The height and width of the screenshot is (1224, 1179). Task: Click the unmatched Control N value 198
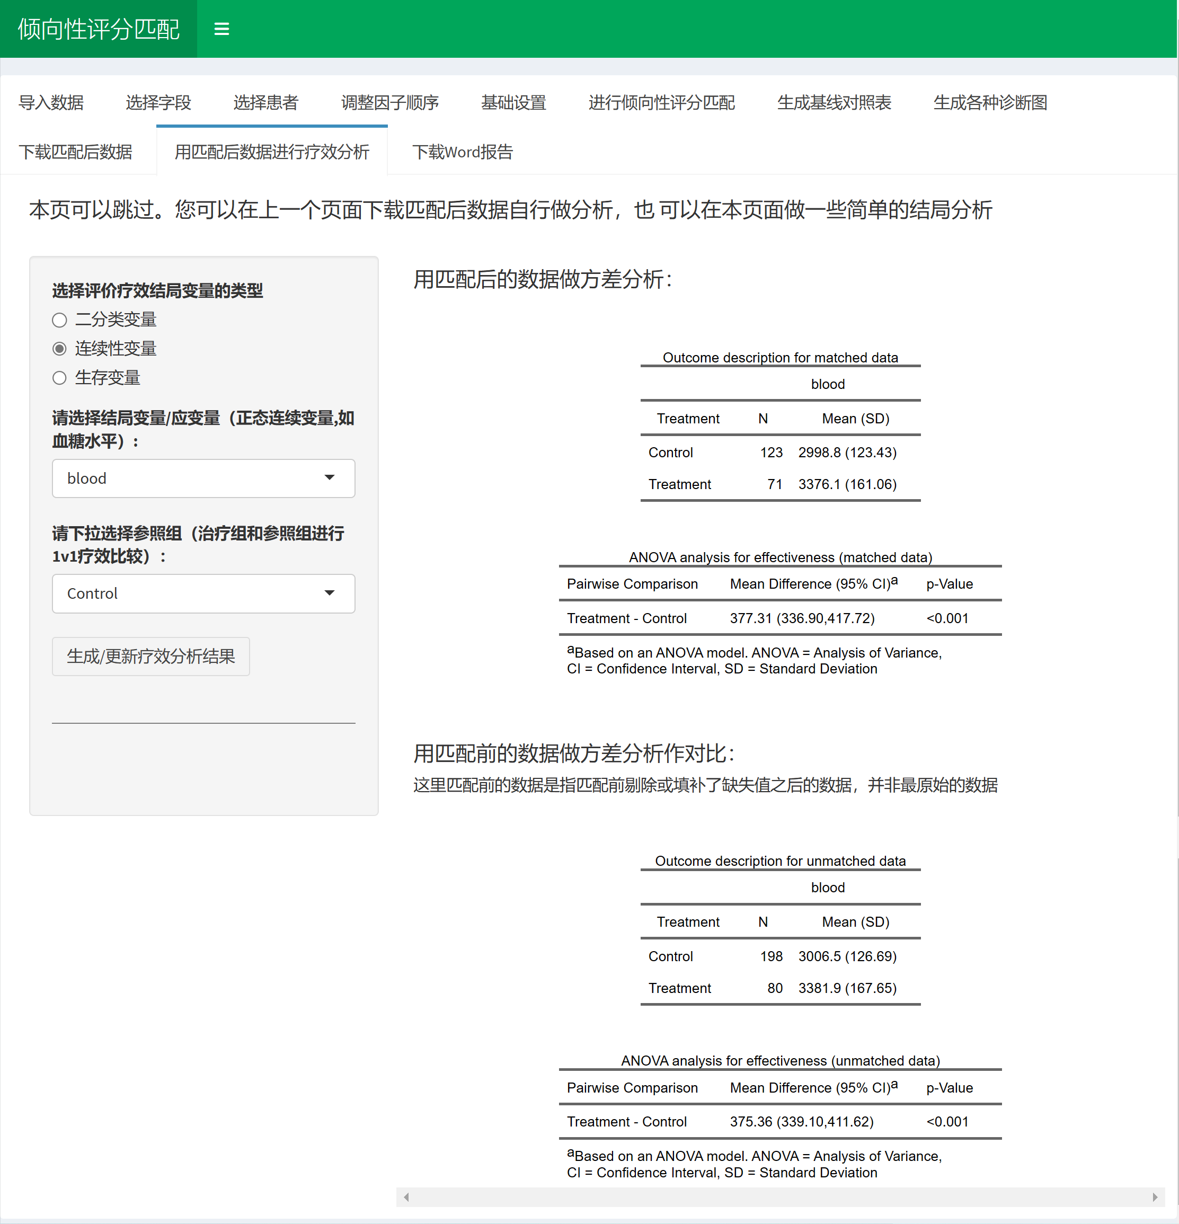771,956
